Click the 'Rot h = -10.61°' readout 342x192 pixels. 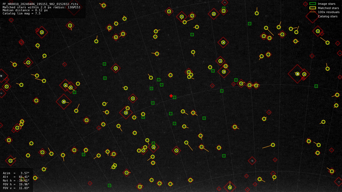(x=16, y=181)
